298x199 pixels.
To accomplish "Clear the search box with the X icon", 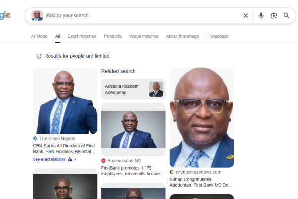I will [245, 15].
